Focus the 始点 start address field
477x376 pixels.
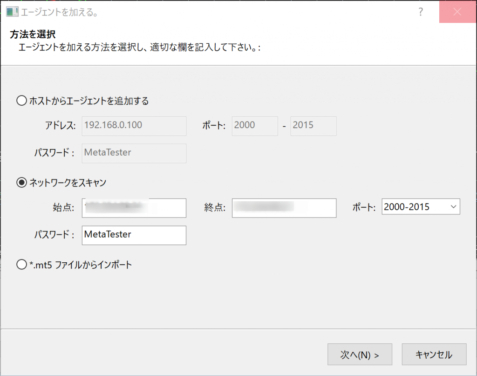pyautogui.click(x=134, y=208)
